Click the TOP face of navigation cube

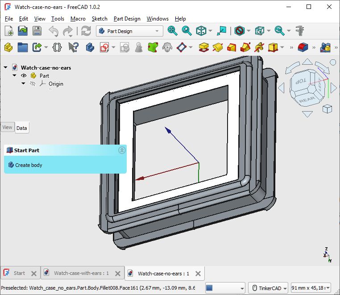[x=301, y=81]
